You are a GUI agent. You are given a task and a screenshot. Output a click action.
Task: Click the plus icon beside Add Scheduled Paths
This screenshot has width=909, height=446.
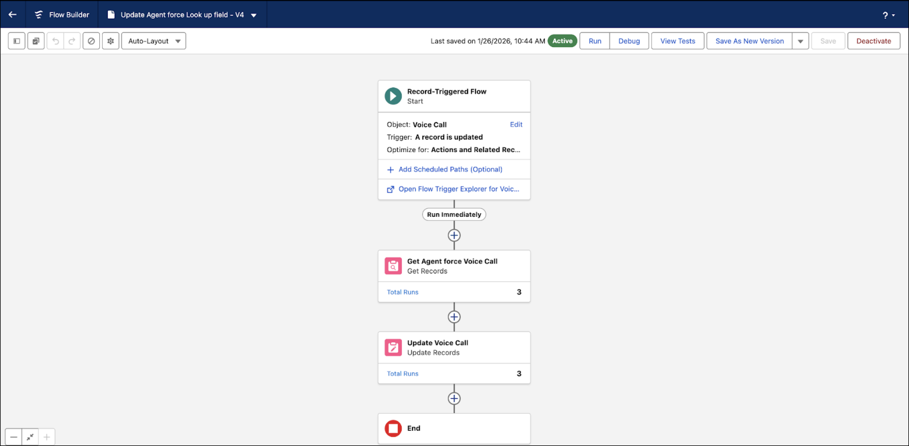click(x=391, y=170)
